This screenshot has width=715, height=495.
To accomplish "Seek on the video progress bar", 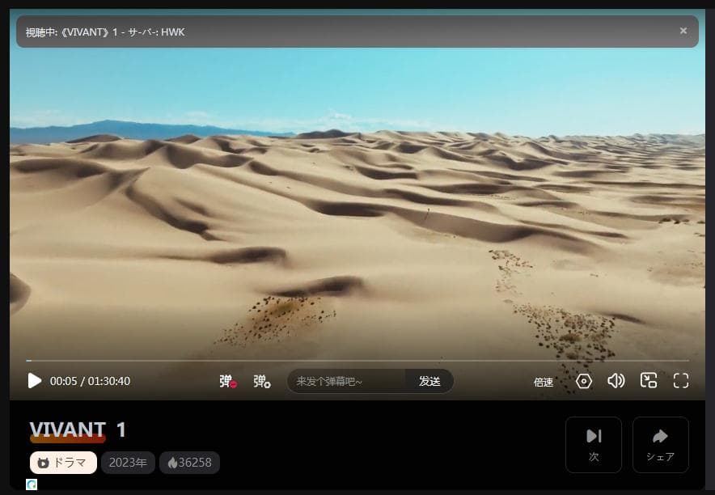I will click(357, 361).
